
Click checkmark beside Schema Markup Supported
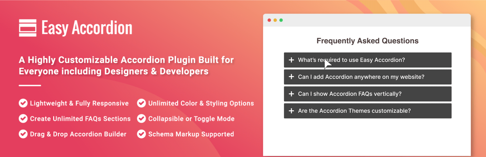click(141, 134)
